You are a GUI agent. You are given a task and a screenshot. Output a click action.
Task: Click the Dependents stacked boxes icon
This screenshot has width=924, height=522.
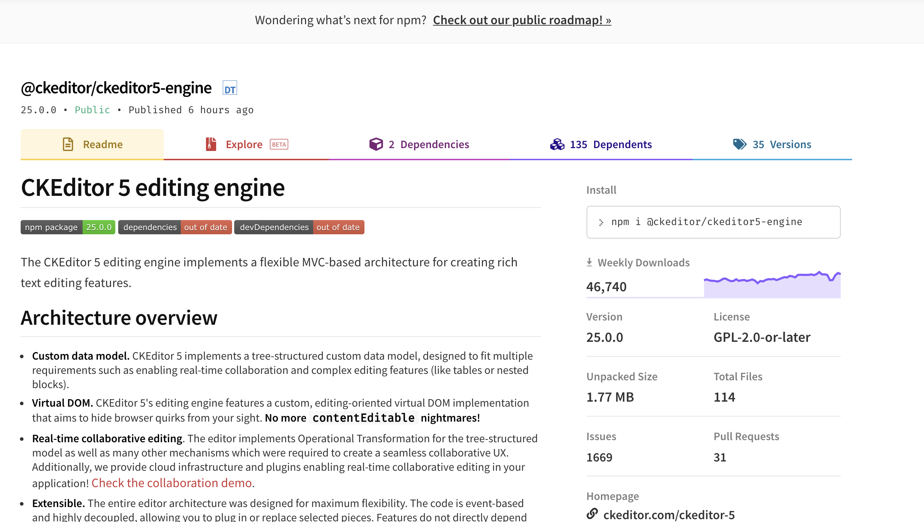click(557, 144)
